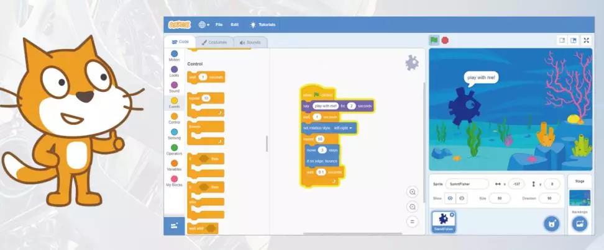Click the move 3 steps value
Image resolution: width=604 pixels, height=250 pixels.
[x=323, y=150]
